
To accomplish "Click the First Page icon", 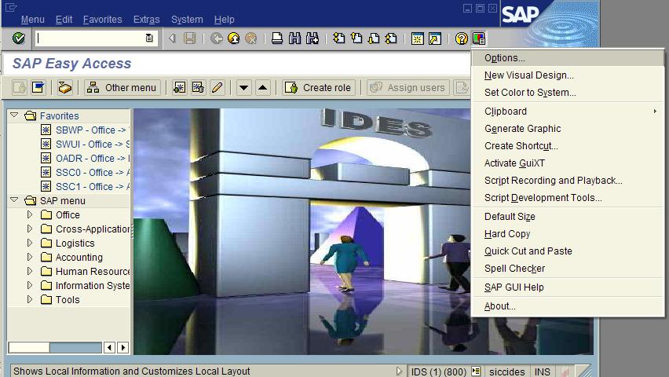I will (x=338, y=38).
